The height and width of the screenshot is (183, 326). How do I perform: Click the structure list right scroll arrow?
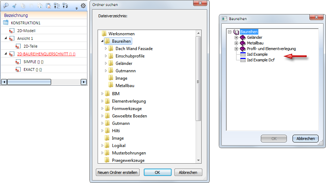coord(84,82)
